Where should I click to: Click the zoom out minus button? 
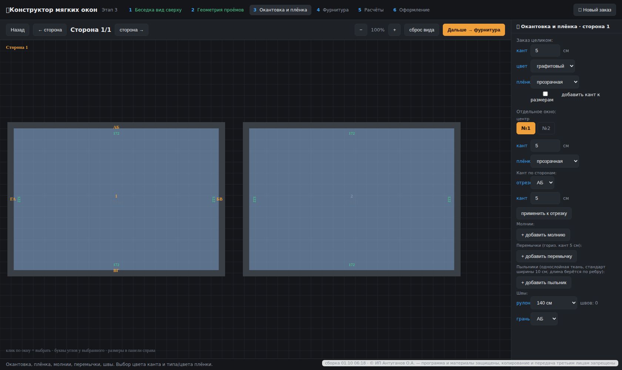click(361, 30)
